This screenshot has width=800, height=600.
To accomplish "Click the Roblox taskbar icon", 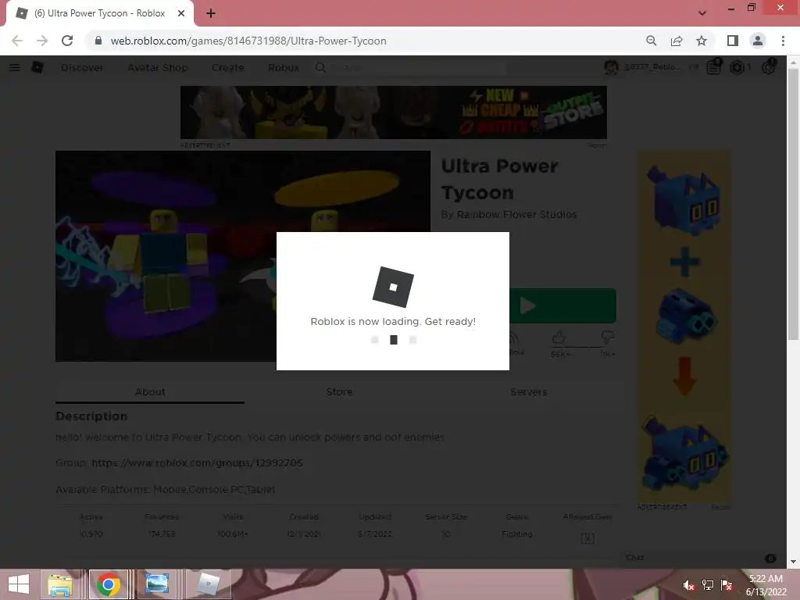I will coord(208,584).
